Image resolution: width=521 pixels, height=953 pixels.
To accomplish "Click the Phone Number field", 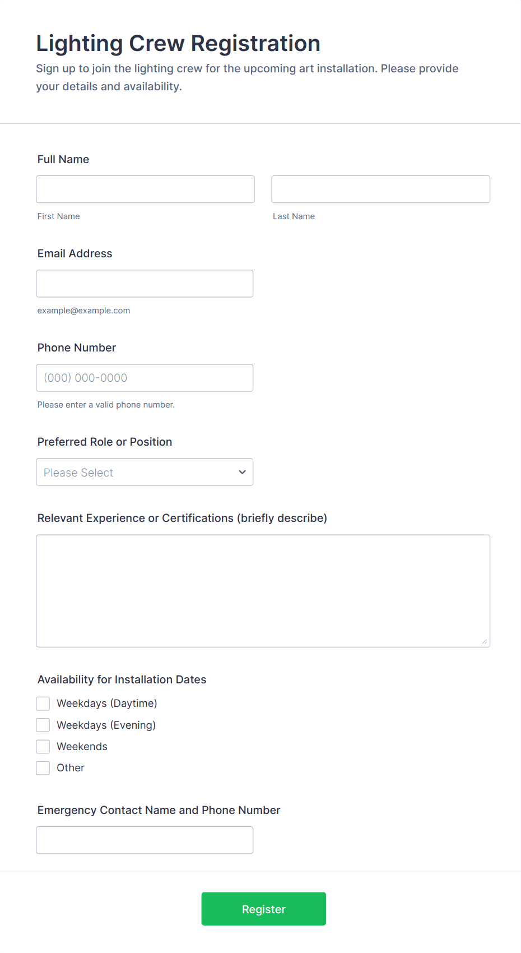I will [145, 378].
